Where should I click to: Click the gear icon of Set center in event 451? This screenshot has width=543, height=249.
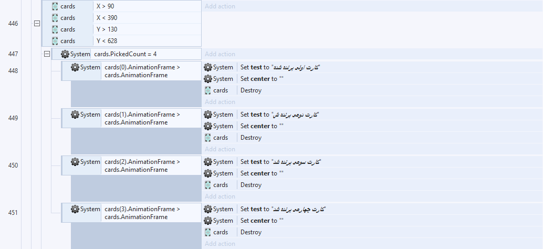pyautogui.click(x=208, y=221)
